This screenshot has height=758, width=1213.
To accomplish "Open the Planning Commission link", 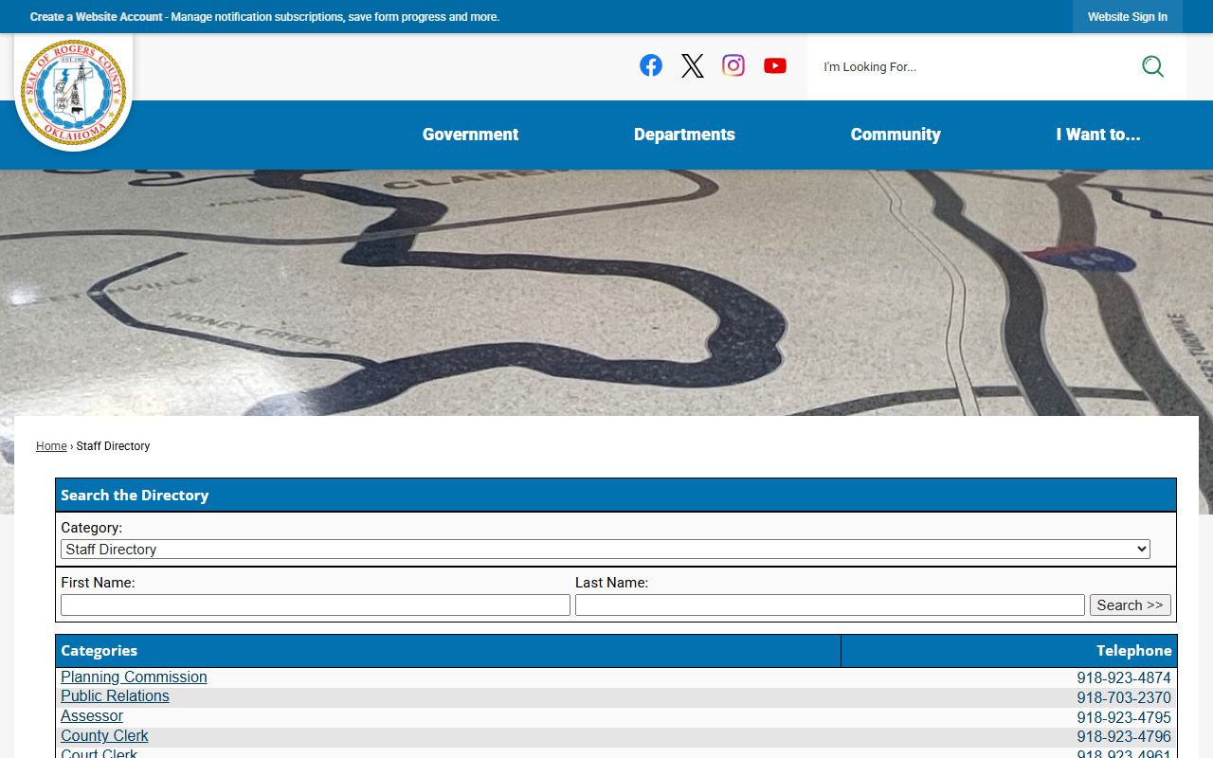I will click(134, 677).
